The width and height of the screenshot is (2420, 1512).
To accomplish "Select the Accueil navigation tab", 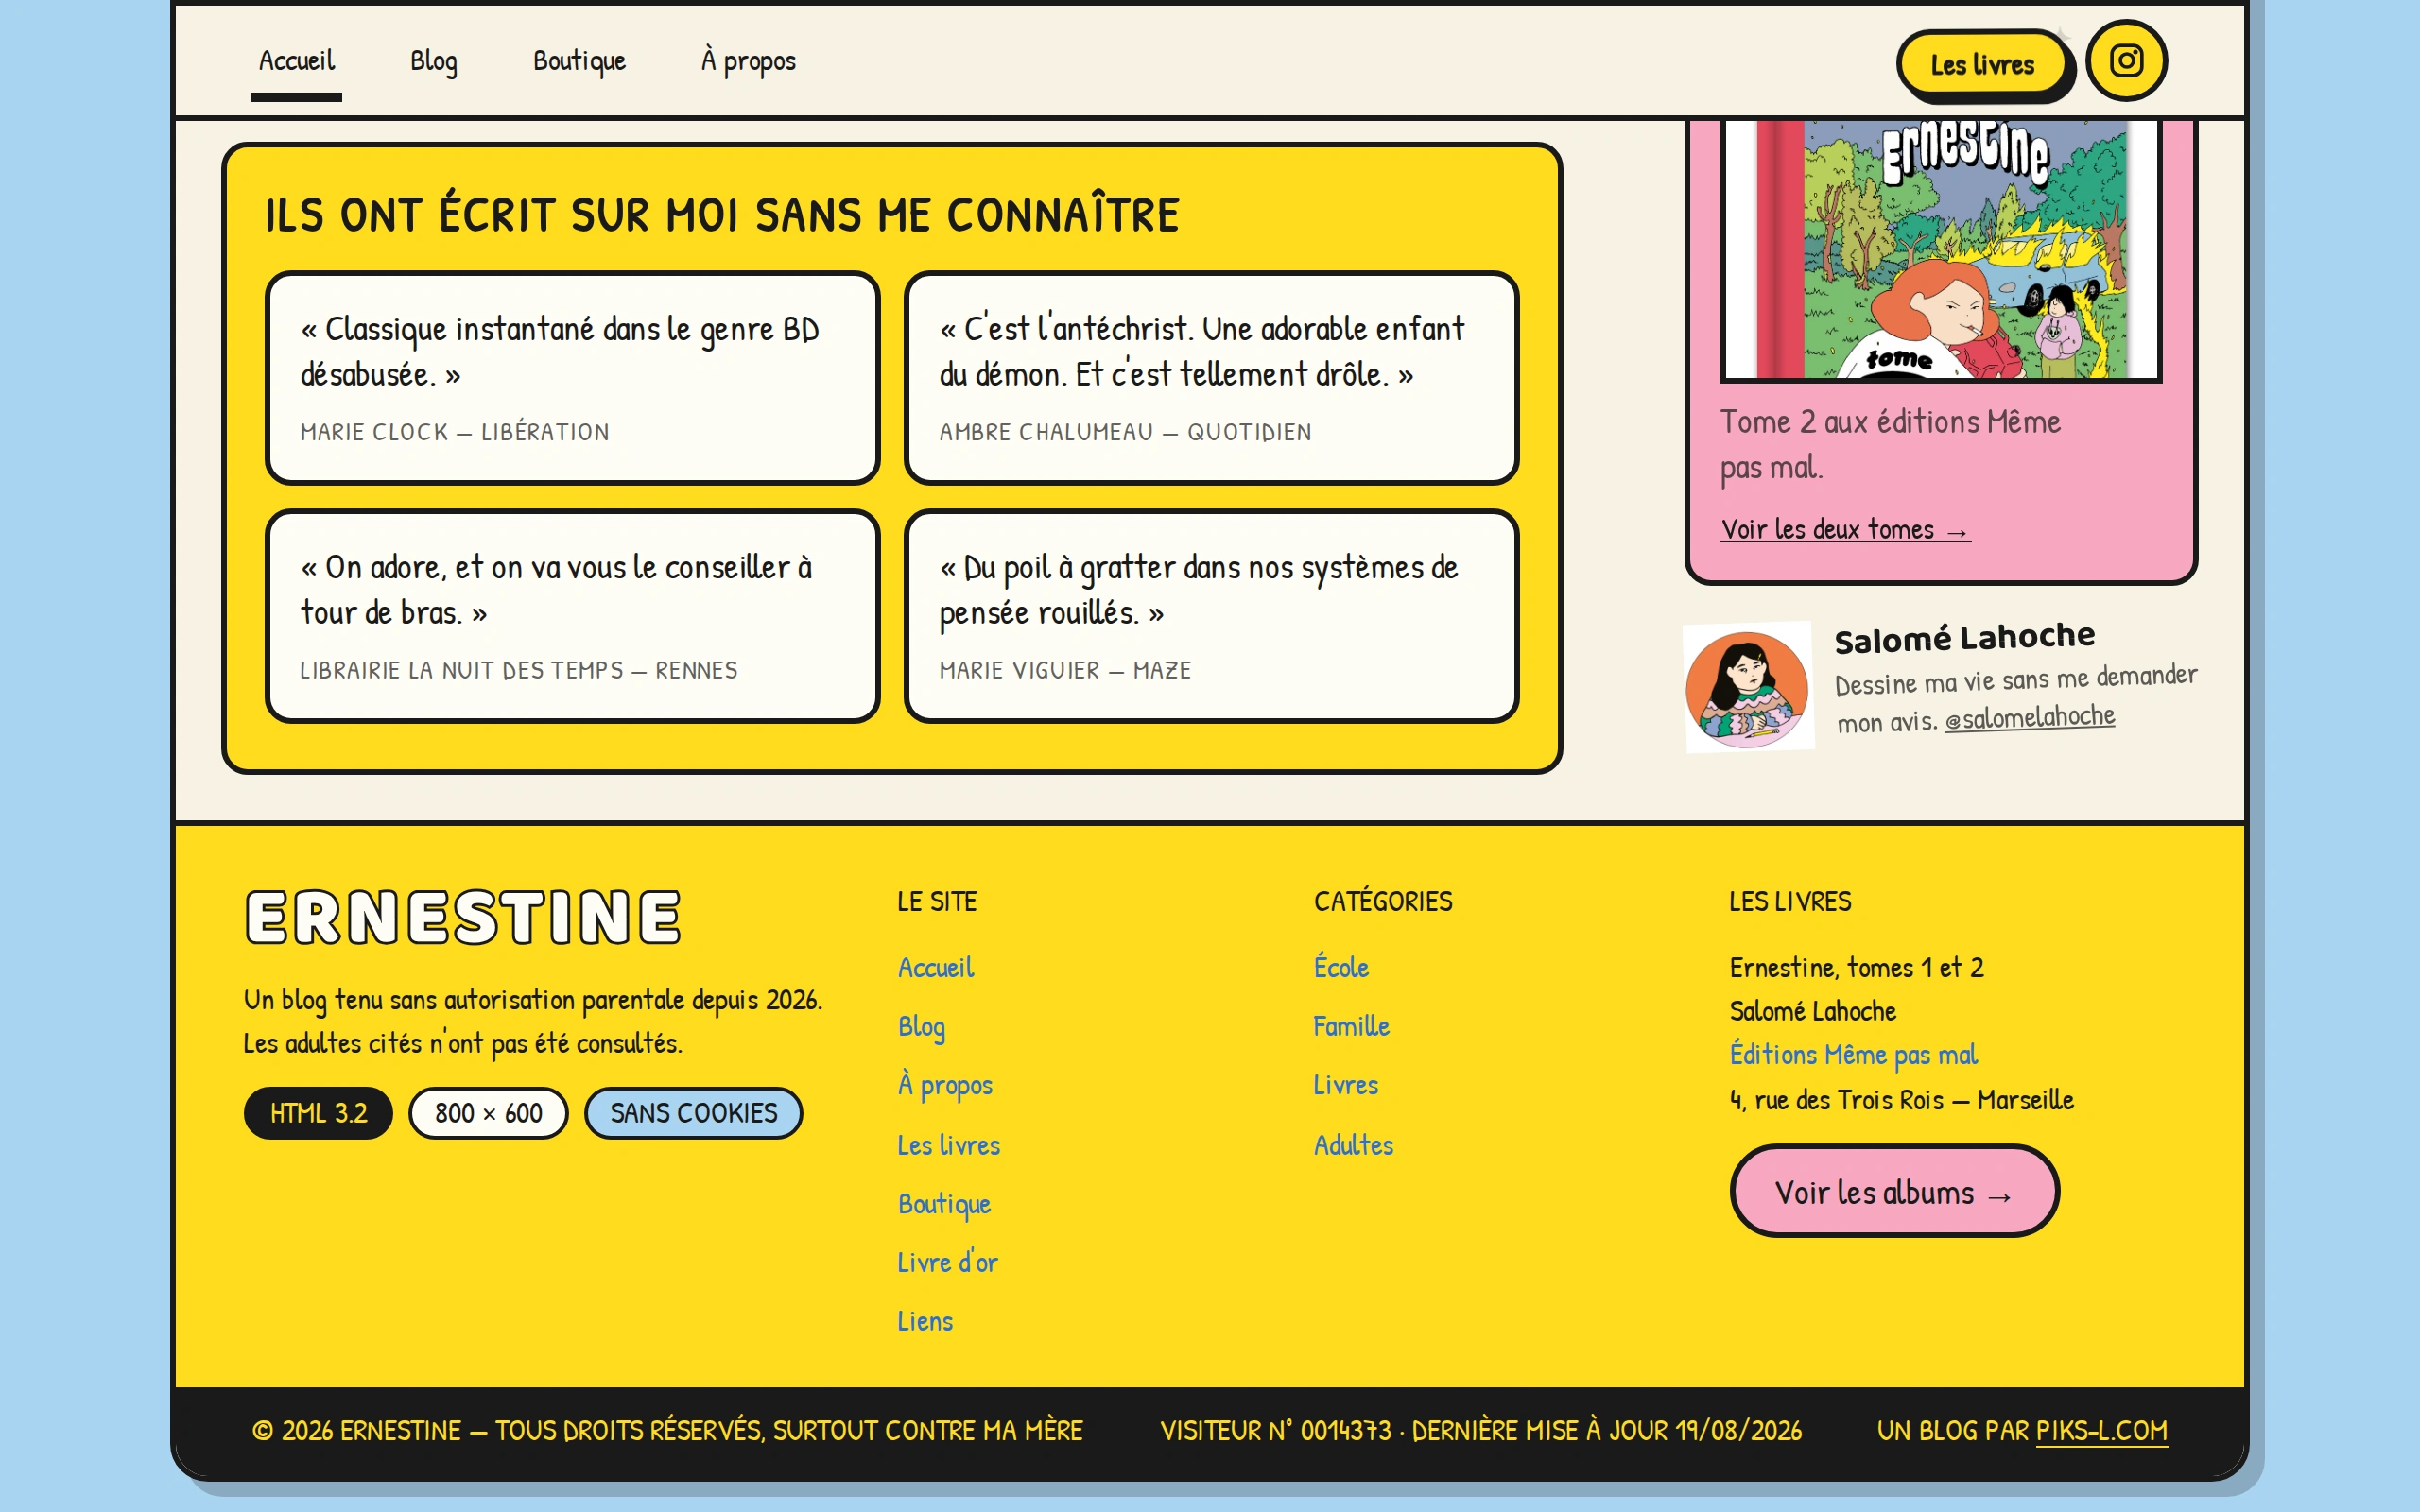I will pyautogui.click(x=296, y=61).
